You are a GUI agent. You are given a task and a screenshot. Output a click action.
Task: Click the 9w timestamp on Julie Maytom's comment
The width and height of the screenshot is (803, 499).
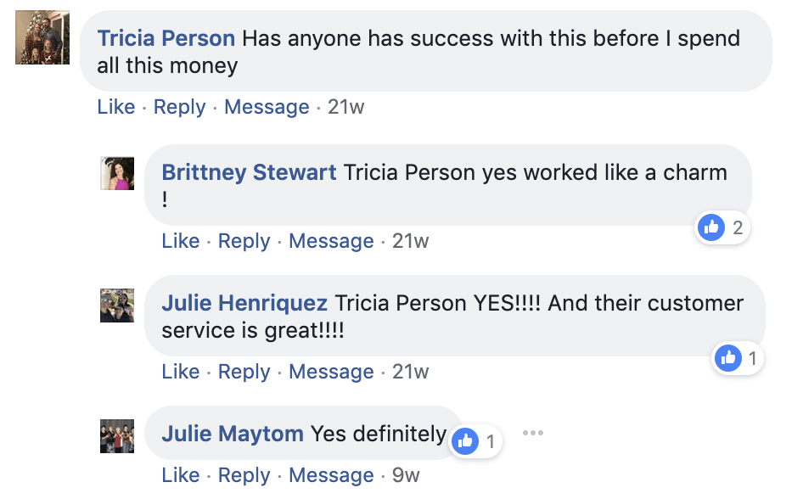[406, 475]
